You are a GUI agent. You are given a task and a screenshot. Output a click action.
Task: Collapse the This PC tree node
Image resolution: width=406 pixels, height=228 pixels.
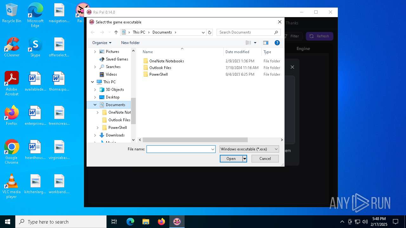[92, 82]
